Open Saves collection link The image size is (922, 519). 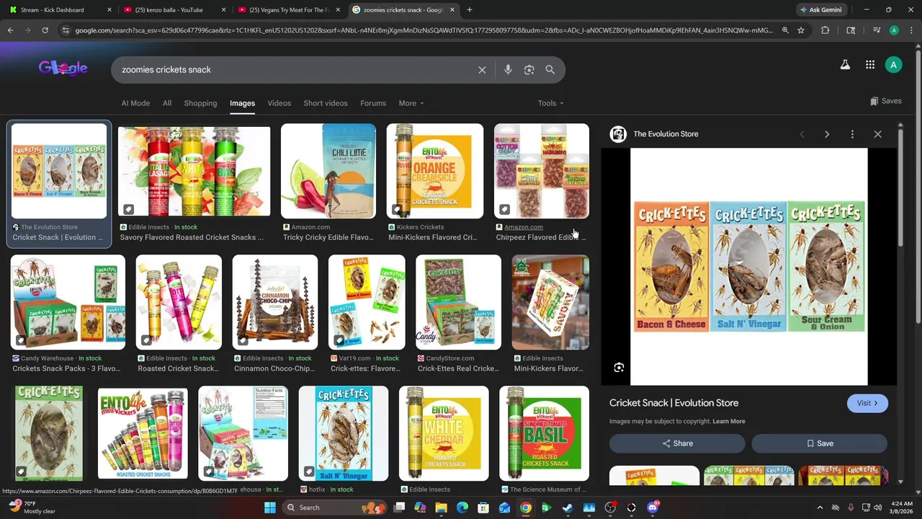886,101
